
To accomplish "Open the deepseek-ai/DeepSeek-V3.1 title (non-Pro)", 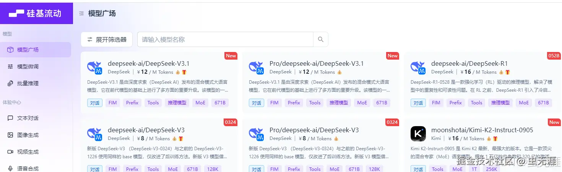I will click(x=148, y=63).
